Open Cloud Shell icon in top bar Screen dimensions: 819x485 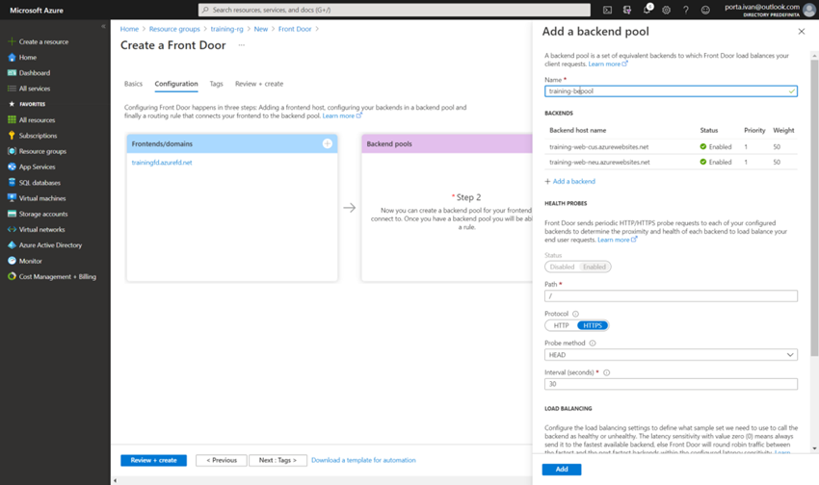(607, 10)
